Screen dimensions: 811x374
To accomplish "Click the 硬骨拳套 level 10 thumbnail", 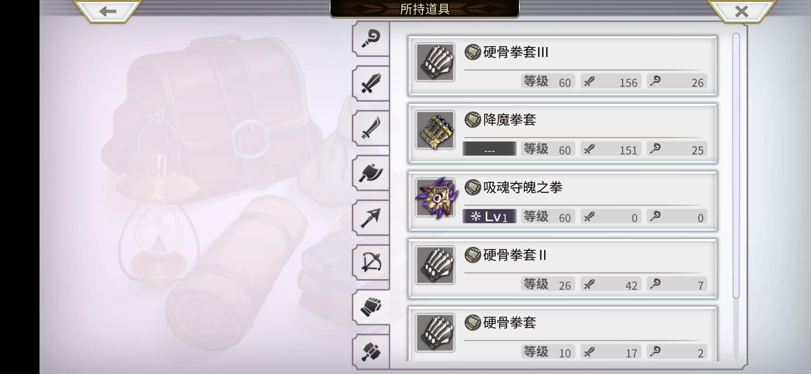I will [x=435, y=333].
